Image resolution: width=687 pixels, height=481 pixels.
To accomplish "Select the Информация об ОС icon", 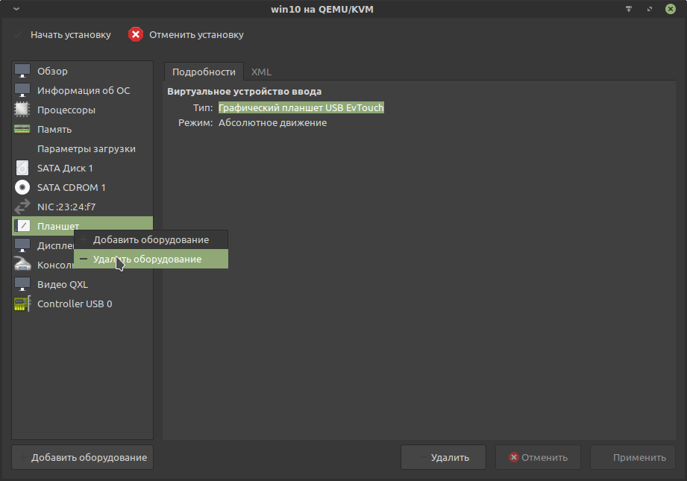I will click(22, 90).
